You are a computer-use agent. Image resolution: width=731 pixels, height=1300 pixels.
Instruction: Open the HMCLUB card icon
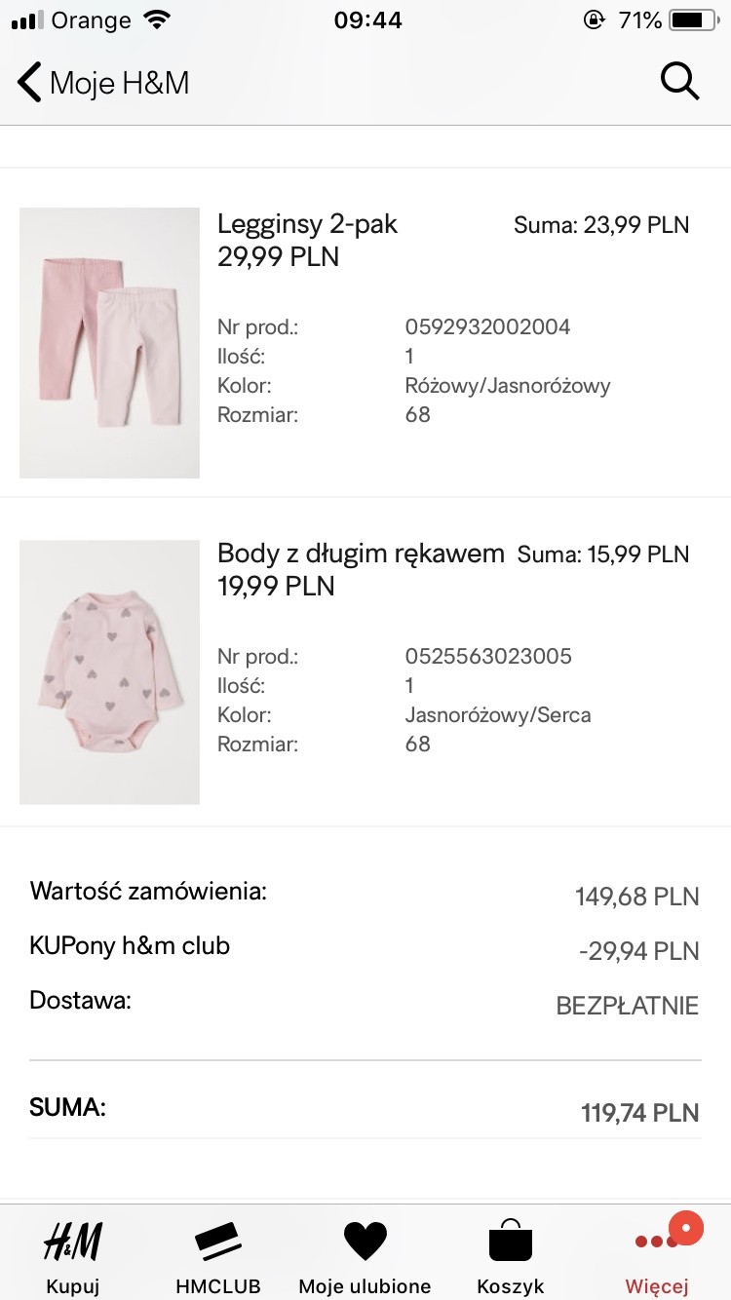point(218,1242)
